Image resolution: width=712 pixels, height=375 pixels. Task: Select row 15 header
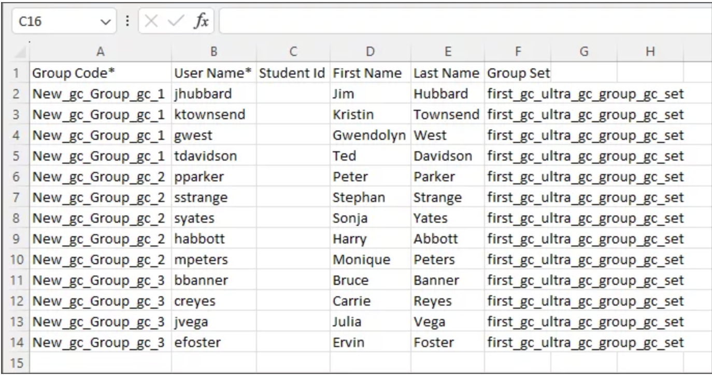click(x=15, y=364)
